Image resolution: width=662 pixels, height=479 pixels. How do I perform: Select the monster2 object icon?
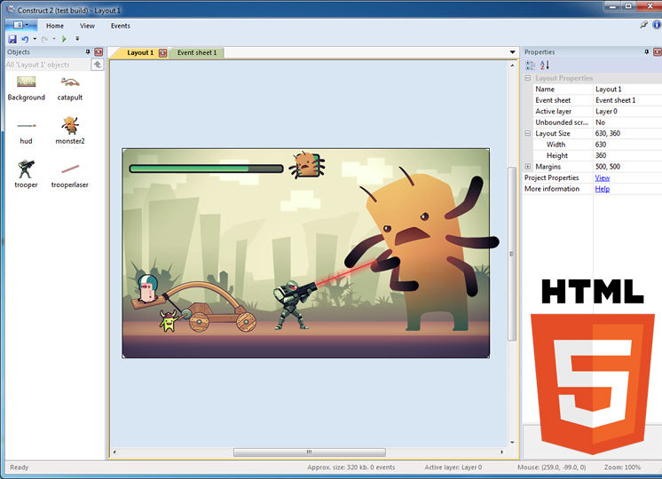click(x=70, y=125)
